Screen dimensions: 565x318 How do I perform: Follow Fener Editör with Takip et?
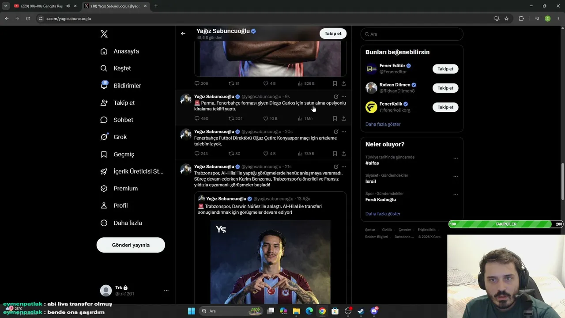[445, 69]
